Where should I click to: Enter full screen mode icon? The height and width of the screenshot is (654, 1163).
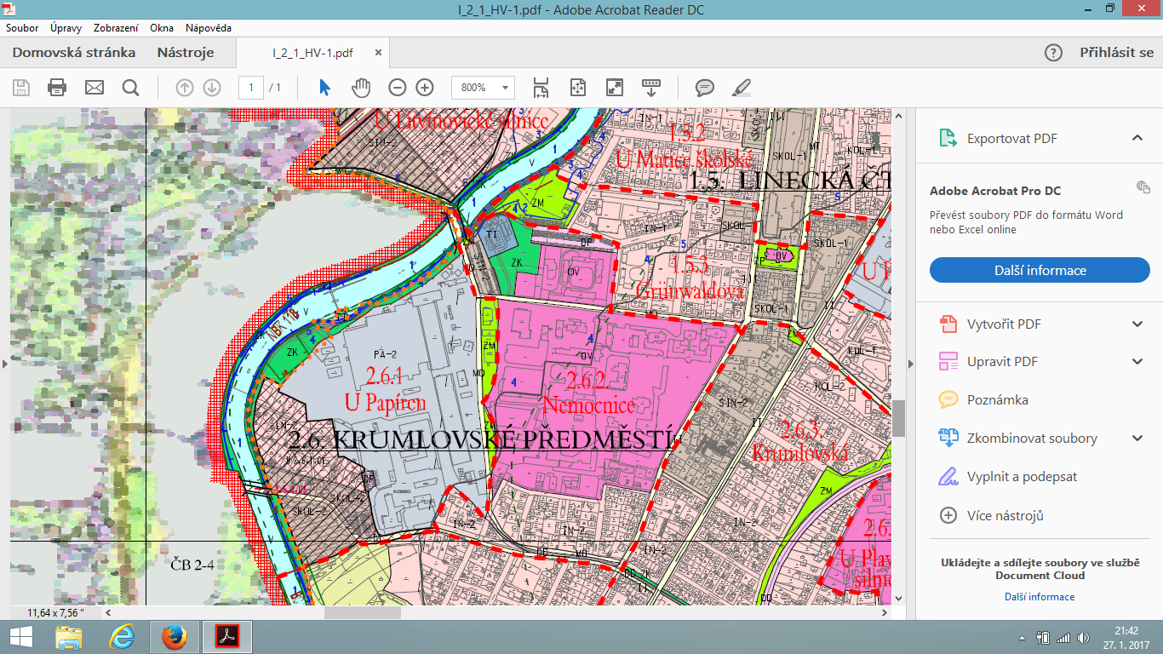[614, 87]
